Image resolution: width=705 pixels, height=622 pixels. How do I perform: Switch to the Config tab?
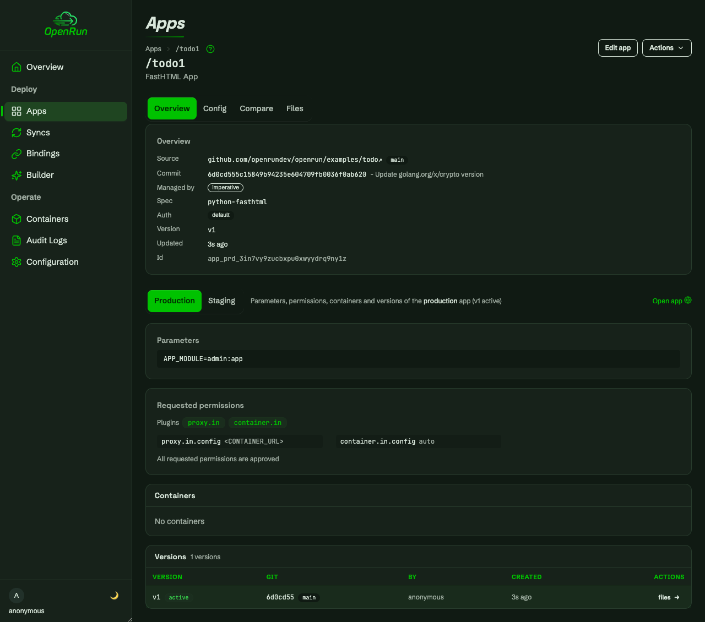(215, 108)
